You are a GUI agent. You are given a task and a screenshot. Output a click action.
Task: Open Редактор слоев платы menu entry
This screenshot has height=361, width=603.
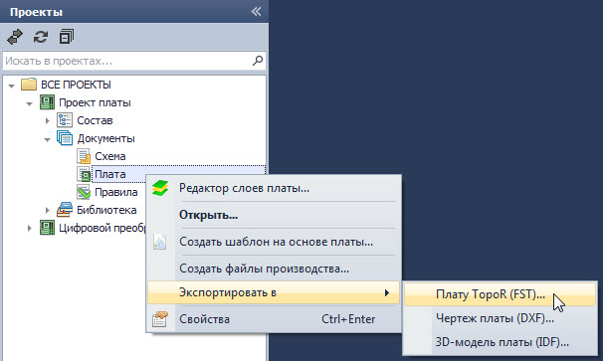coord(274,188)
